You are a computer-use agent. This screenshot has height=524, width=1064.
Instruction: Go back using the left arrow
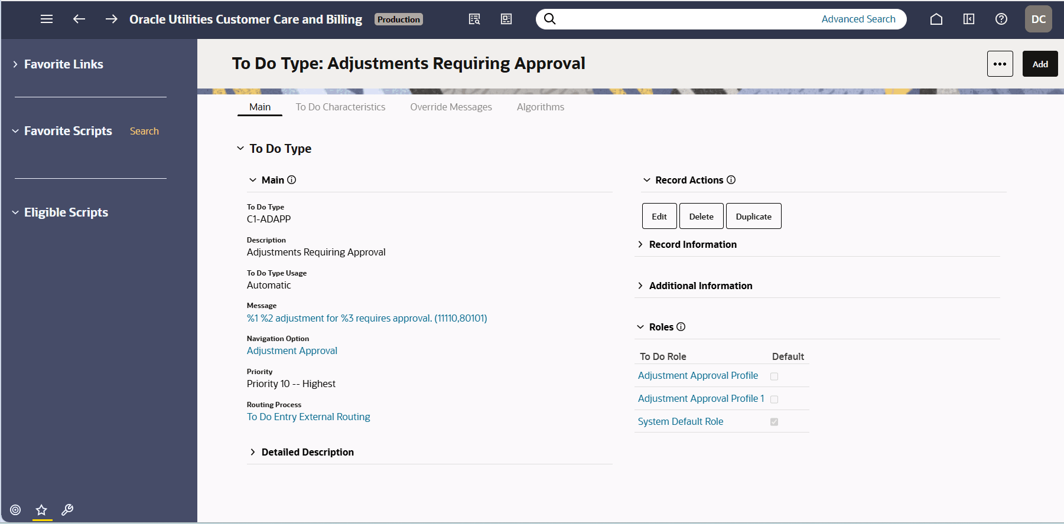[x=79, y=19]
